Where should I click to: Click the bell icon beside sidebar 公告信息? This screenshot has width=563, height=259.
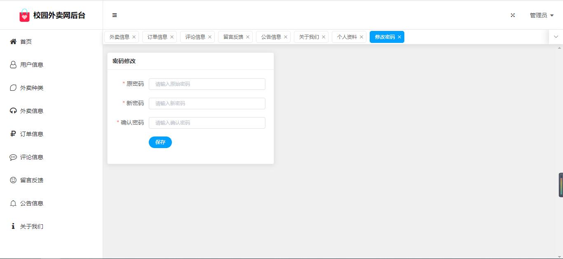pos(13,203)
